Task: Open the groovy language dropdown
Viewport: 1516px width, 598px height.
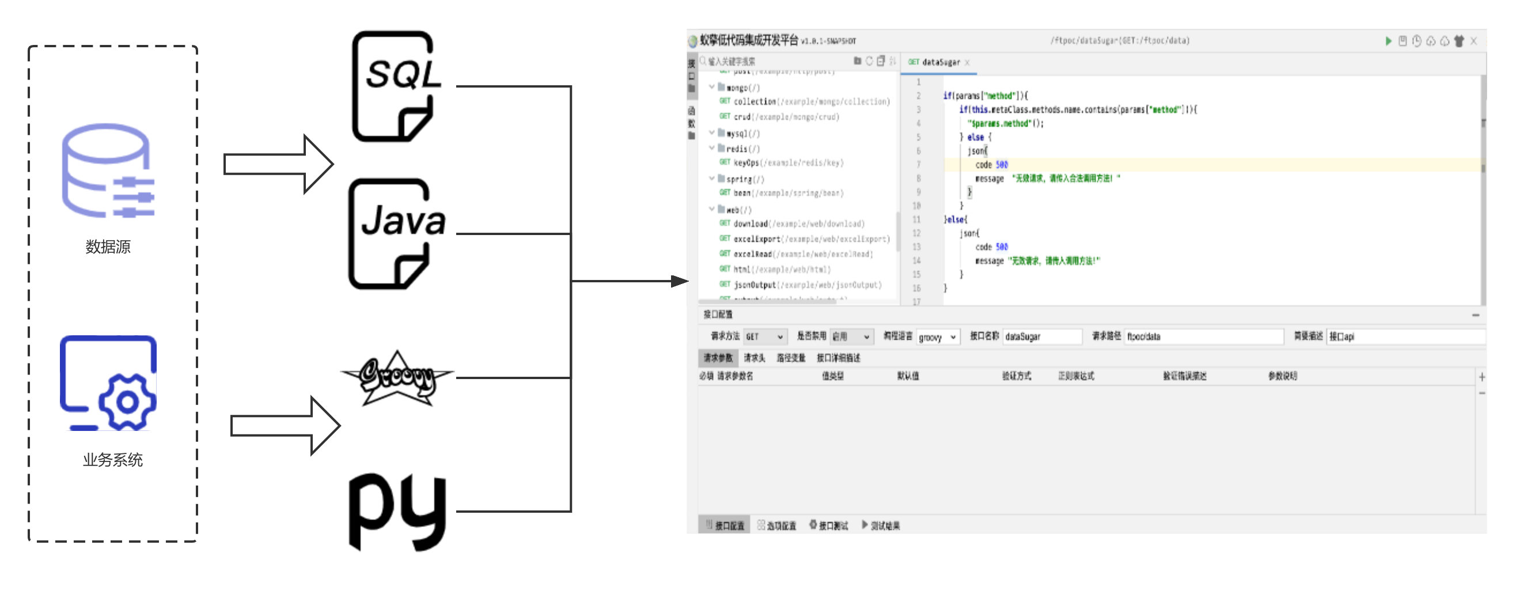Action: tap(938, 336)
